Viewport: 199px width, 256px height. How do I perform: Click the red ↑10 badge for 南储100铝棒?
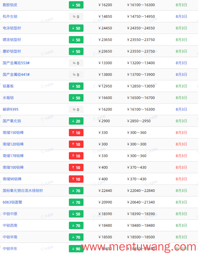[76, 167]
